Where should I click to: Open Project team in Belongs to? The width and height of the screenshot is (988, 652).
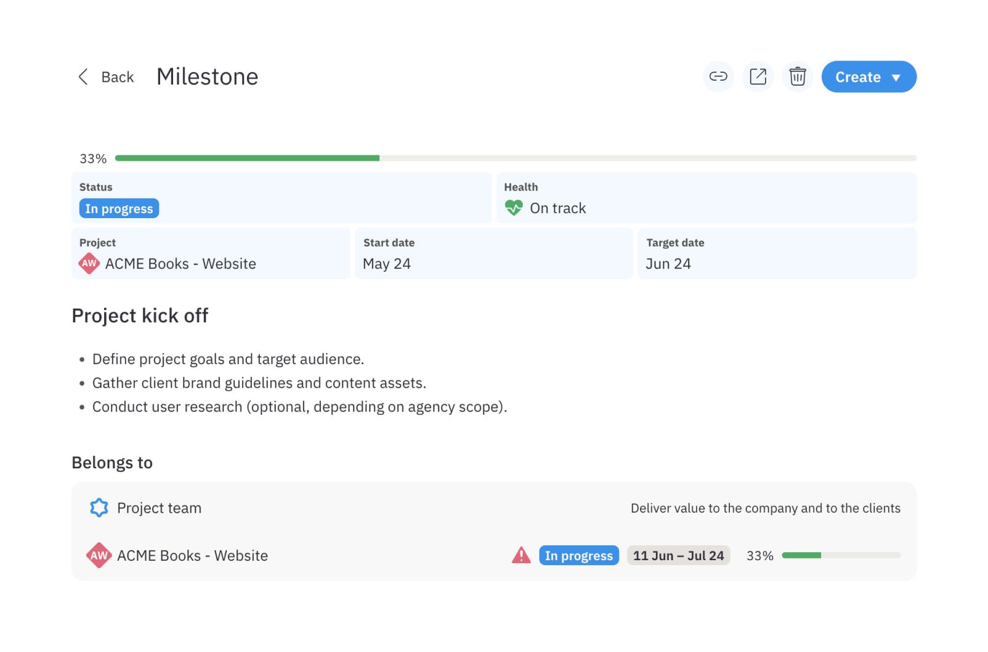coord(159,508)
